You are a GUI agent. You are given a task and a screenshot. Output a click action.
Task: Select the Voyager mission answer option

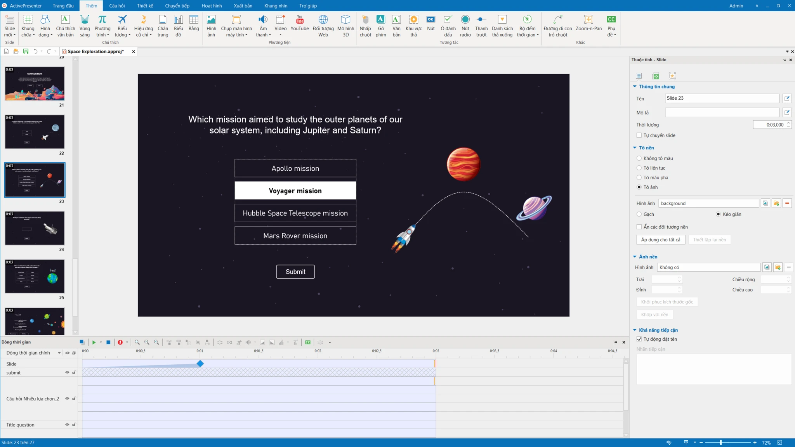[295, 191]
